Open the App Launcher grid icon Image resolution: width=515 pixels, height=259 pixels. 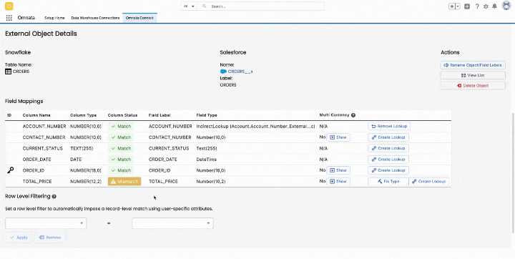[9, 18]
